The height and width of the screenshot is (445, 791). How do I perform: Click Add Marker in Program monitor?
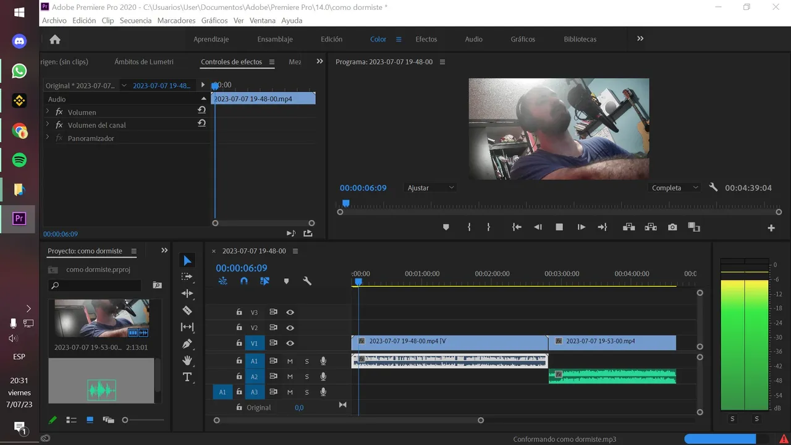[446, 227]
